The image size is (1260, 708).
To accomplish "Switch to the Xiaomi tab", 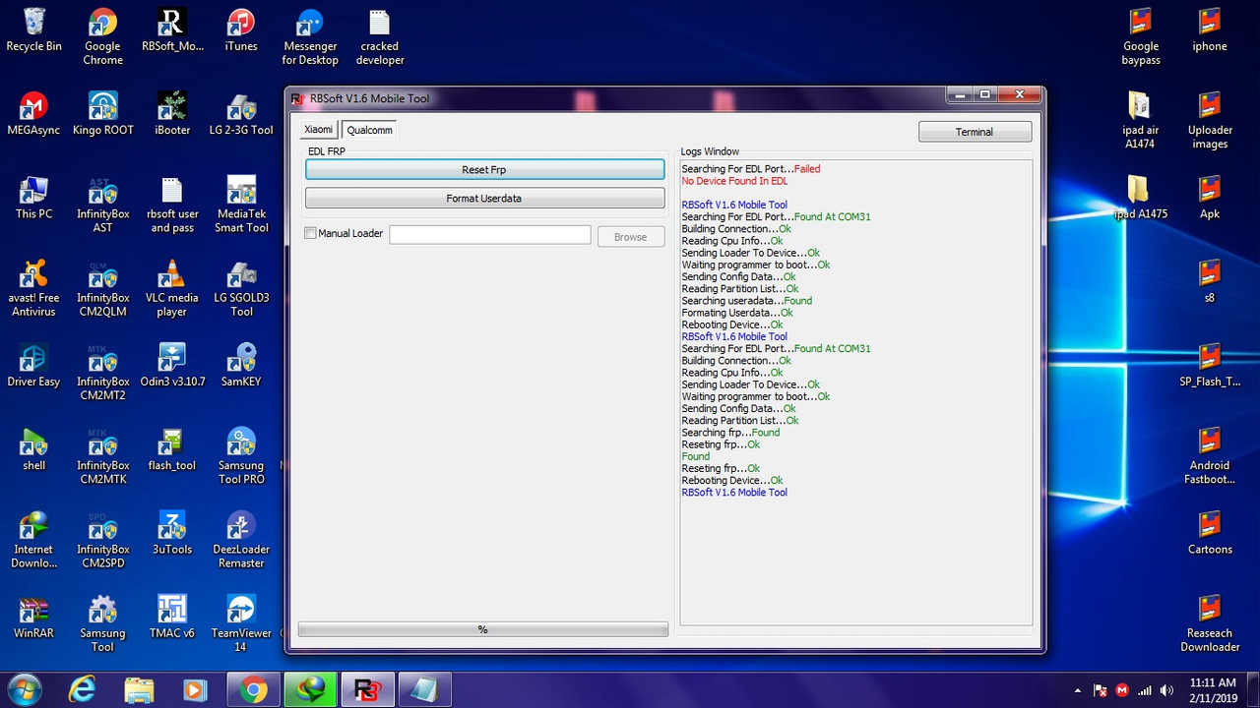I will [x=318, y=130].
